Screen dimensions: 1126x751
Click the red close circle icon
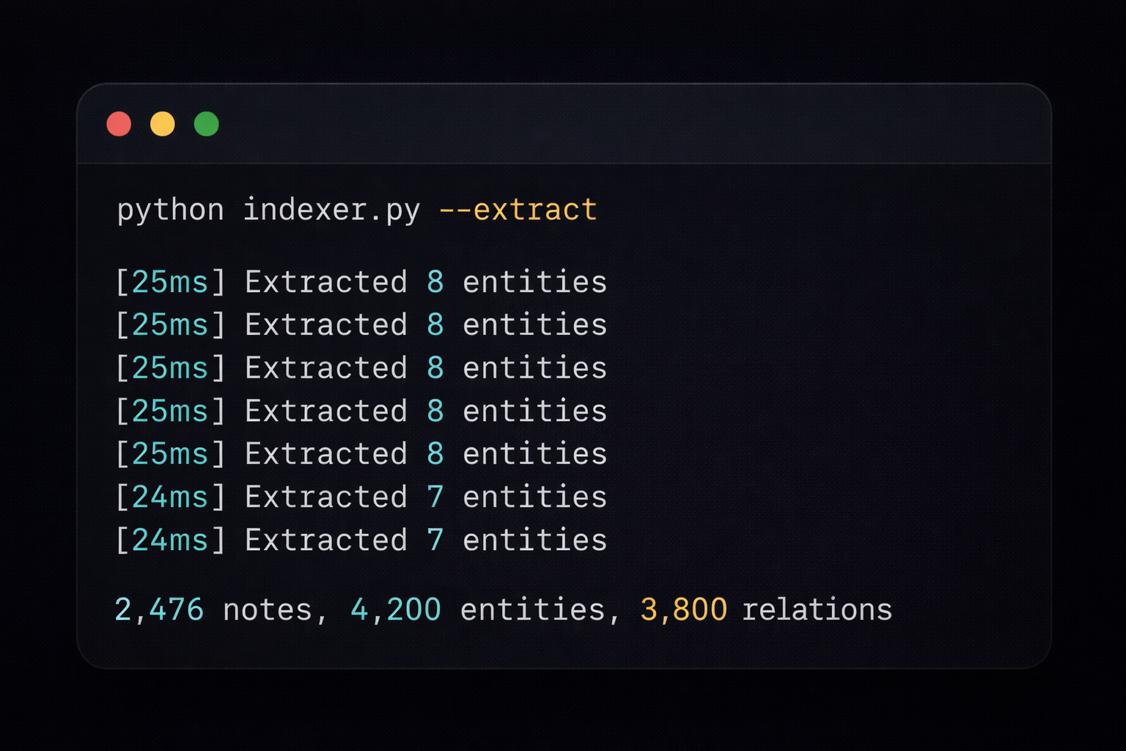coord(119,124)
